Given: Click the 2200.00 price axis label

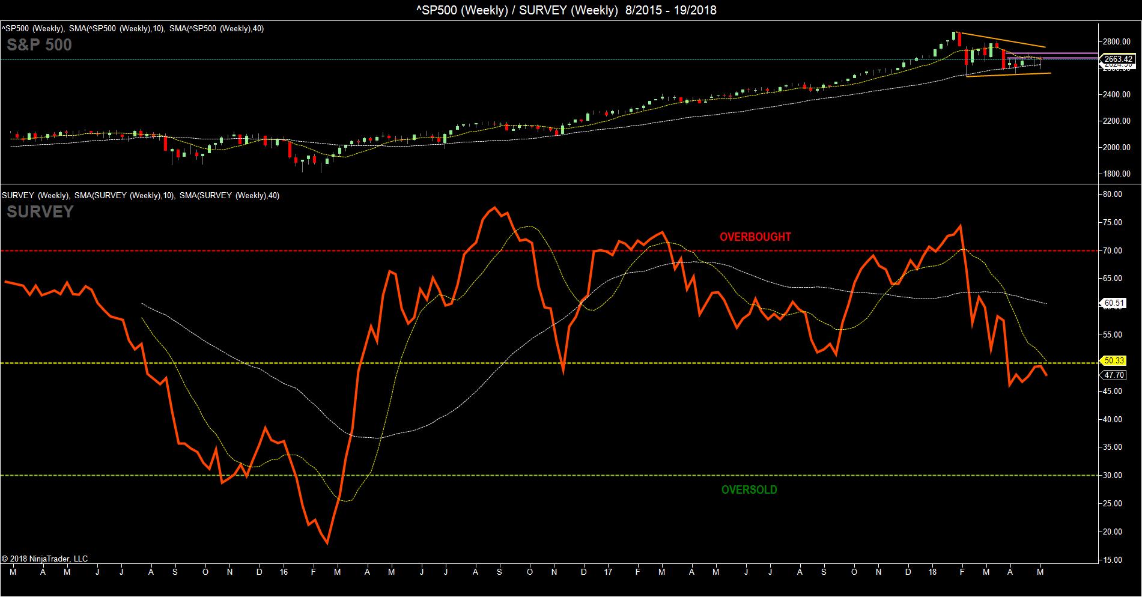Looking at the screenshot, I should tap(1118, 121).
